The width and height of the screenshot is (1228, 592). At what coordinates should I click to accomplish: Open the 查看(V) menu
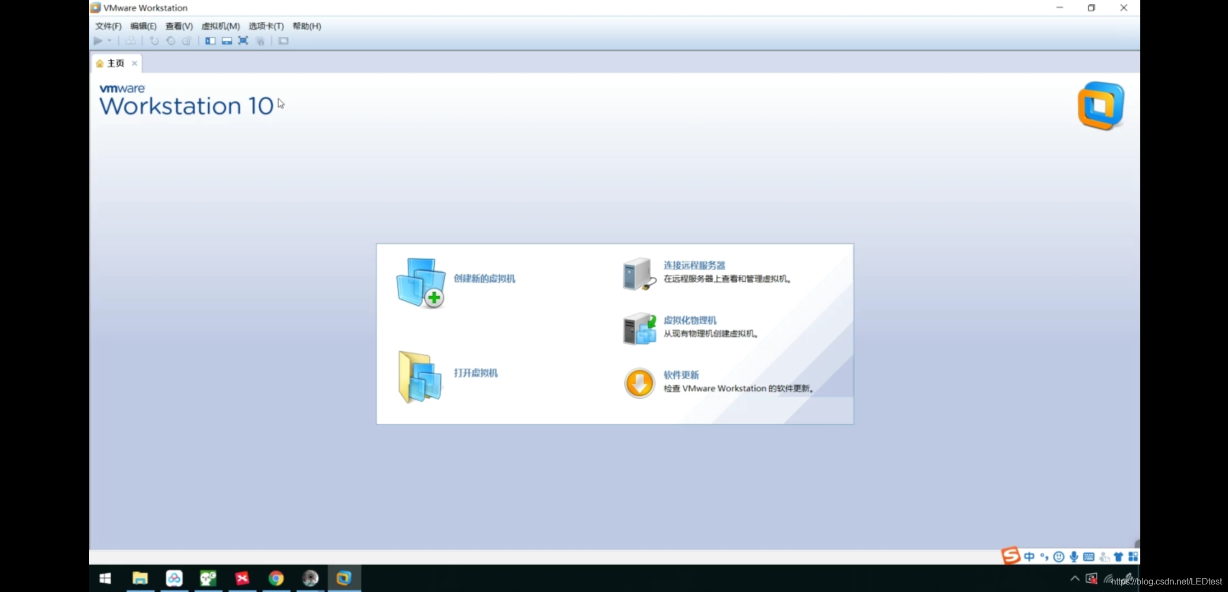pyautogui.click(x=179, y=26)
